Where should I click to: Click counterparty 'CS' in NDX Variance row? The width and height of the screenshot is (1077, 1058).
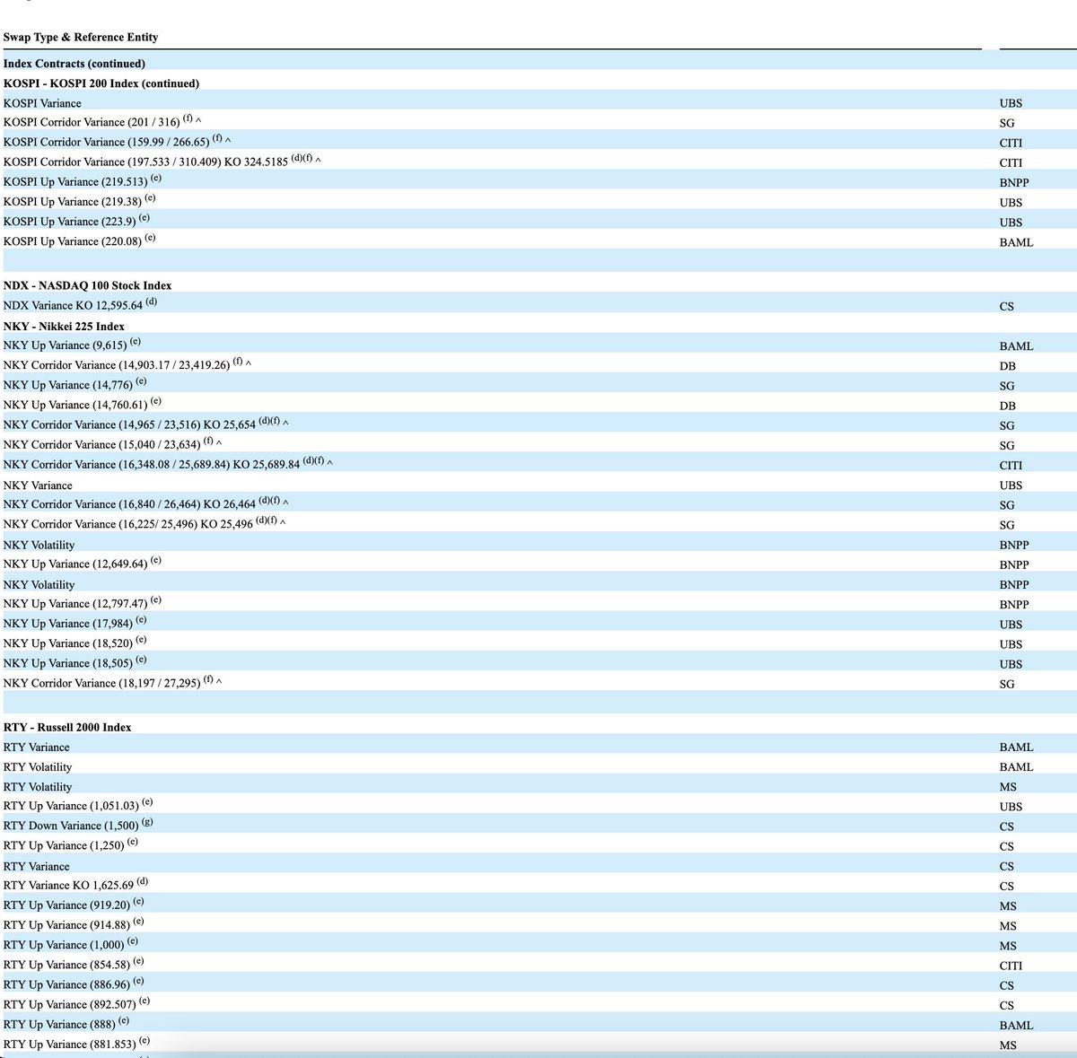[1006, 307]
